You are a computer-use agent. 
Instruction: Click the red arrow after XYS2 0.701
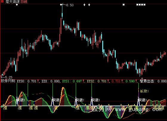(x=108, y=81)
